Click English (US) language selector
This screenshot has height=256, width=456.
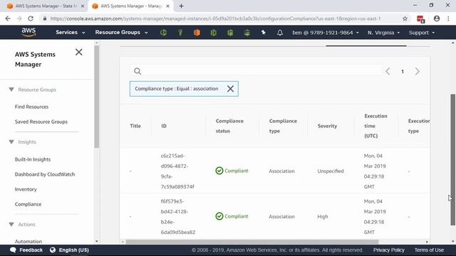pyautogui.click(x=74, y=250)
